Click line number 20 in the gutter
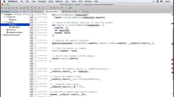 click(x=32, y=43)
